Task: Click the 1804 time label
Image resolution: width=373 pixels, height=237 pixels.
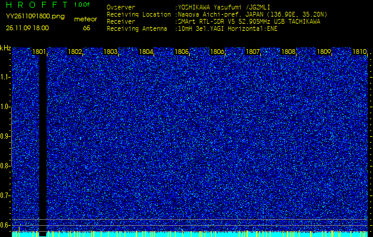Action: [146, 52]
